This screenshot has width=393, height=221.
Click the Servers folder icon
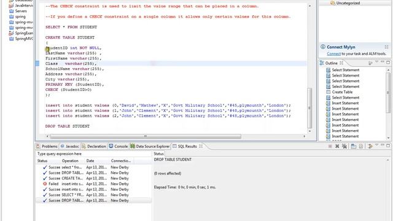[x=11, y=11]
